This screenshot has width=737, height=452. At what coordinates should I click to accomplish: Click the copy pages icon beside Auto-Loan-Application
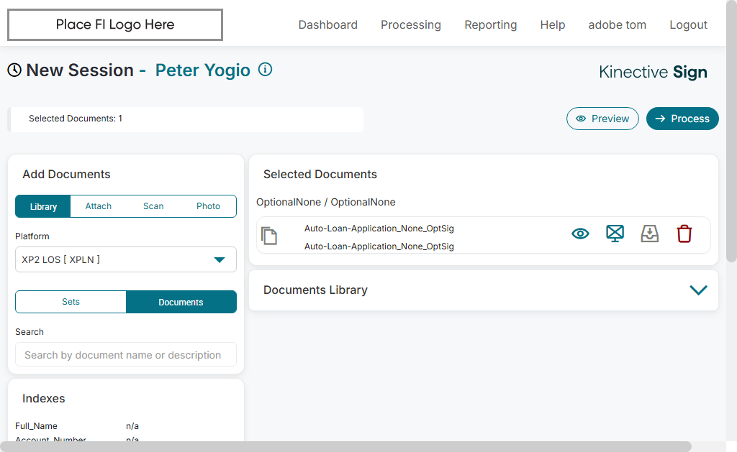point(269,236)
